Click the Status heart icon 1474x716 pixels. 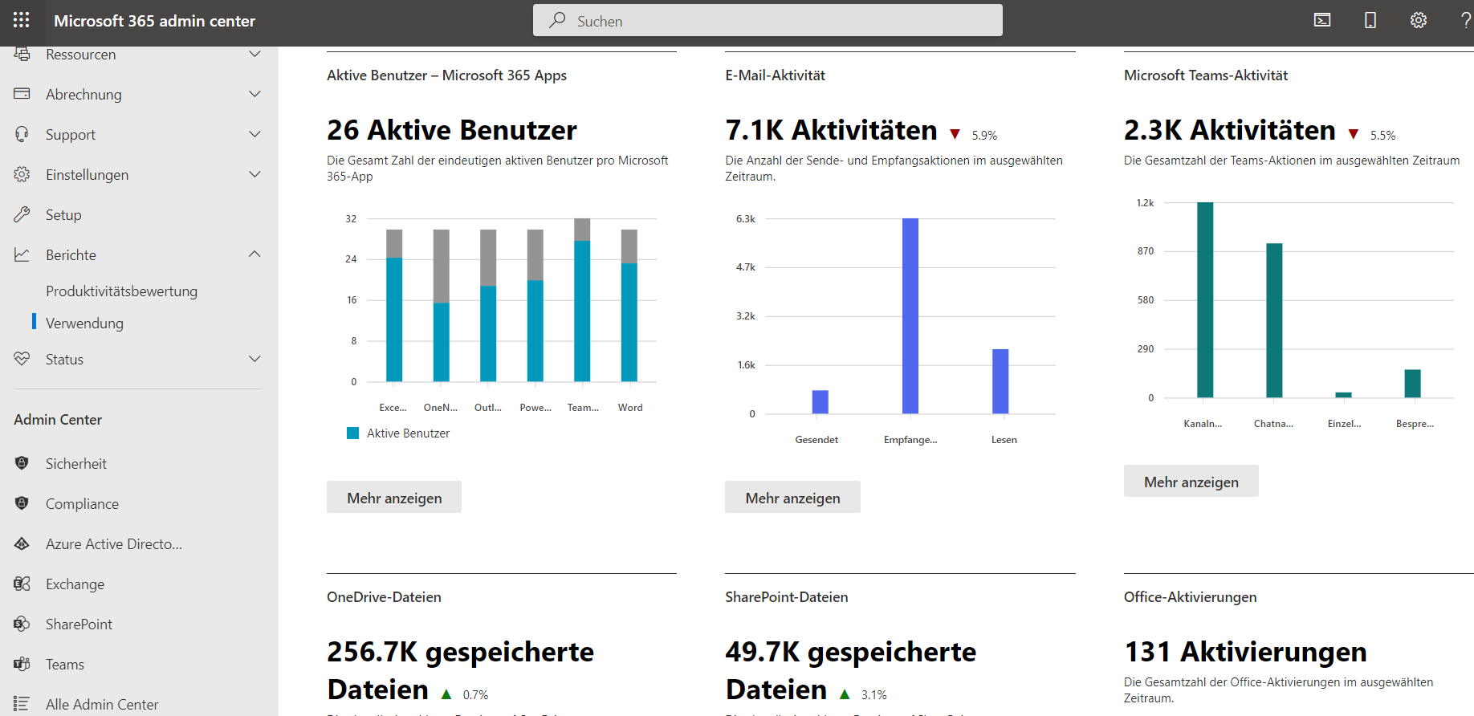(x=22, y=359)
